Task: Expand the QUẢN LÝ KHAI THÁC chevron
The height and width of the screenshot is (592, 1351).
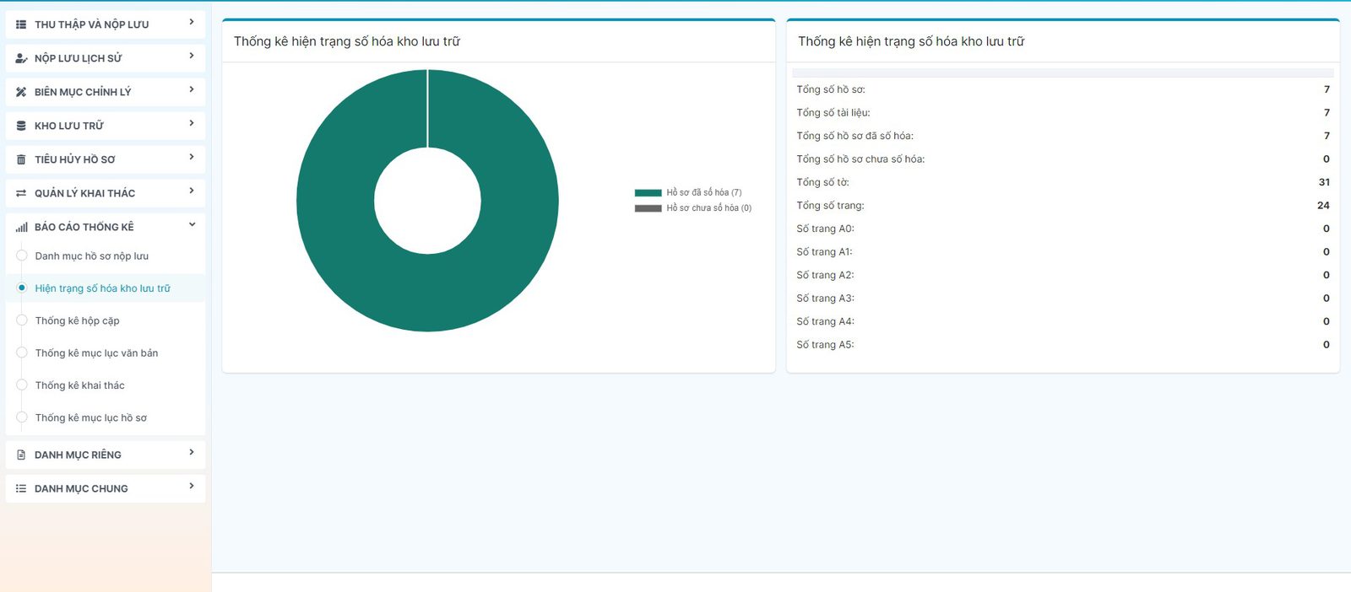Action: click(192, 191)
